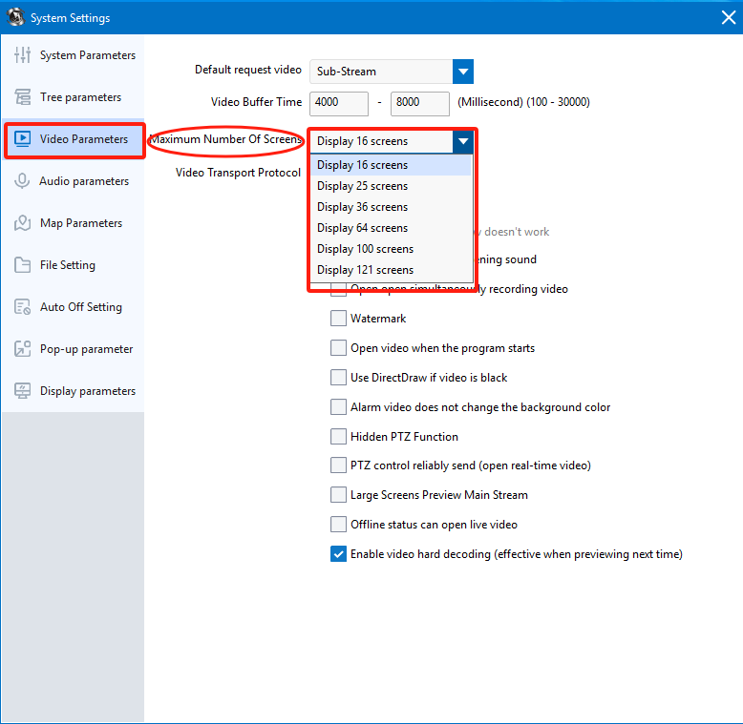The height and width of the screenshot is (724, 743).
Task: Choose Display 36 screens option
Action: (x=392, y=207)
